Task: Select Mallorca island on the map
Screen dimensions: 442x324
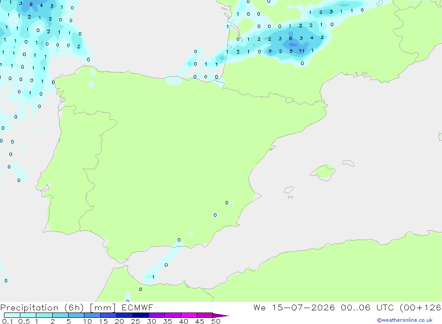Action: click(323, 172)
